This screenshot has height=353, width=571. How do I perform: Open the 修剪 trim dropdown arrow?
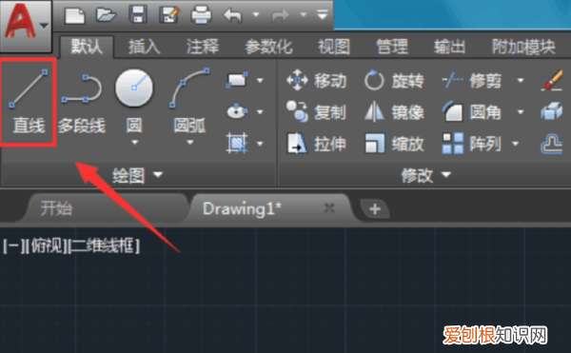tap(521, 80)
